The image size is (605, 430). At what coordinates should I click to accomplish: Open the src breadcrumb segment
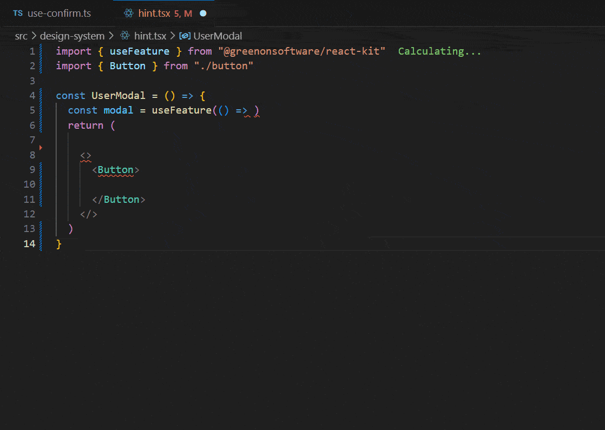[x=21, y=36]
